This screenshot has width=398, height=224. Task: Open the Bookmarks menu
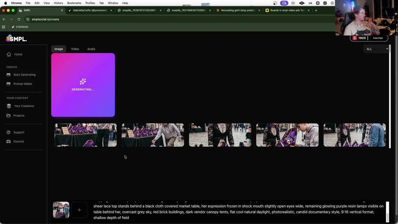pyautogui.click(x=74, y=3)
